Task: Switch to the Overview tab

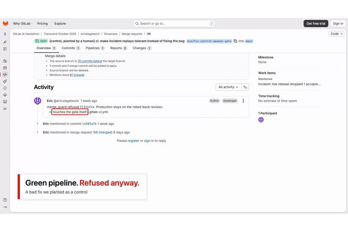Action: coord(46,48)
